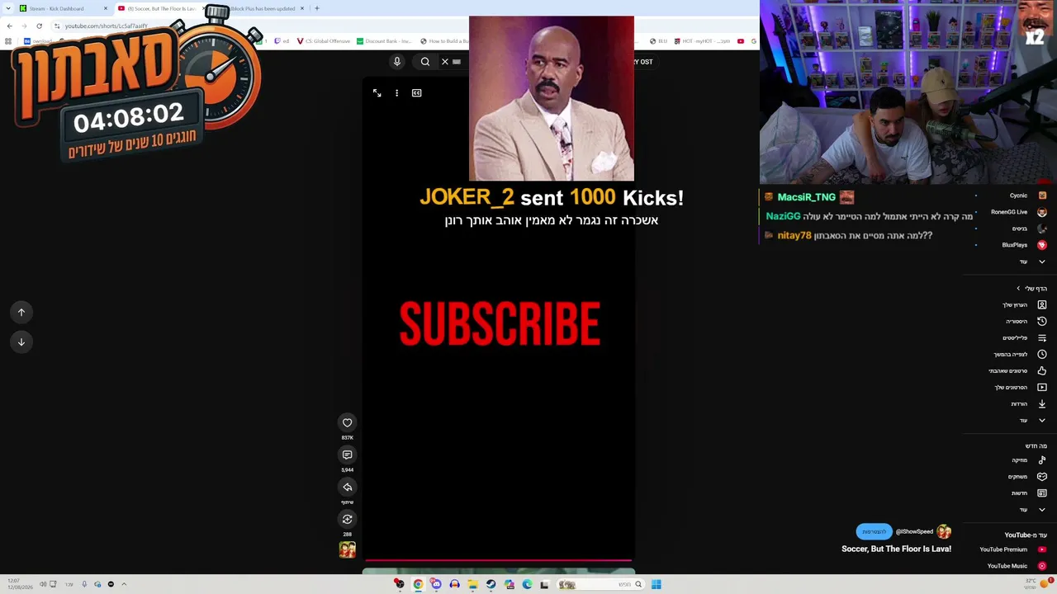Open the sound thumbnail below the remix button

tap(348, 549)
